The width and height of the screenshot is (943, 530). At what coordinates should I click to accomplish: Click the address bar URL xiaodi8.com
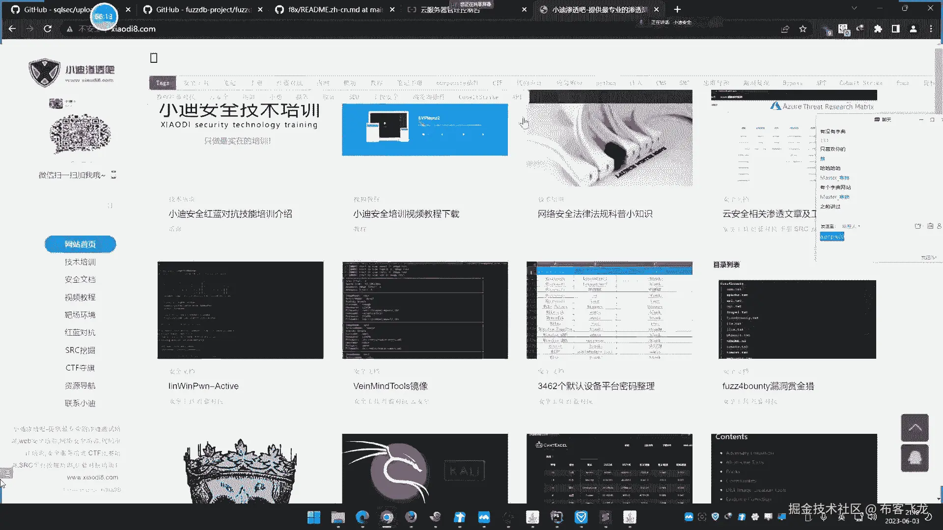133,29
